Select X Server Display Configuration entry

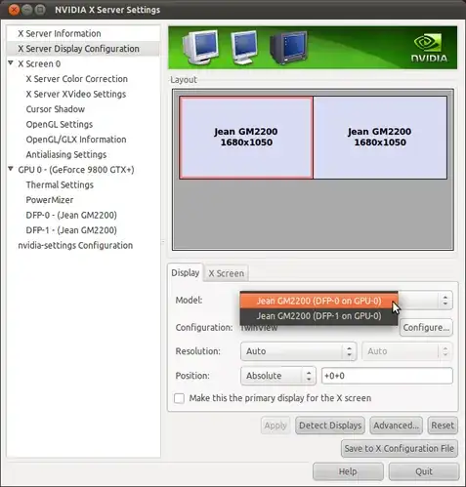point(78,49)
